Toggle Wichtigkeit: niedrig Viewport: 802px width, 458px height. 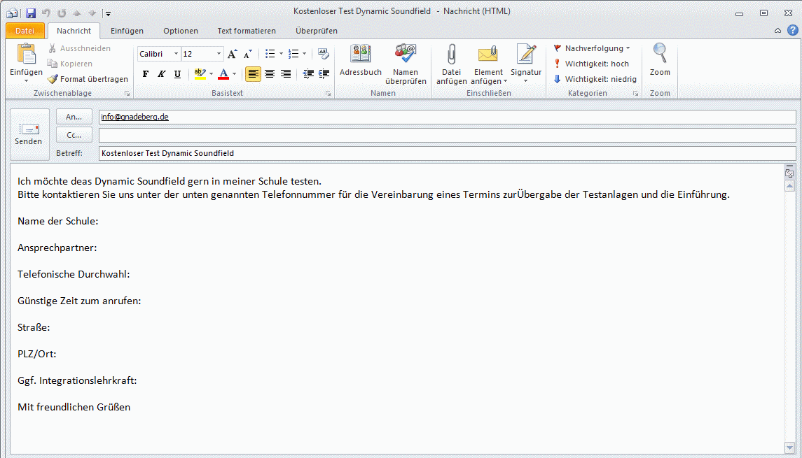click(x=595, y=78)
